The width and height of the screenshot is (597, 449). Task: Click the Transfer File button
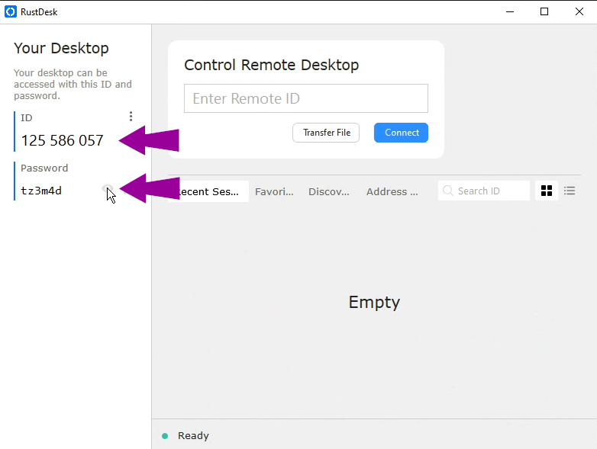326,133
